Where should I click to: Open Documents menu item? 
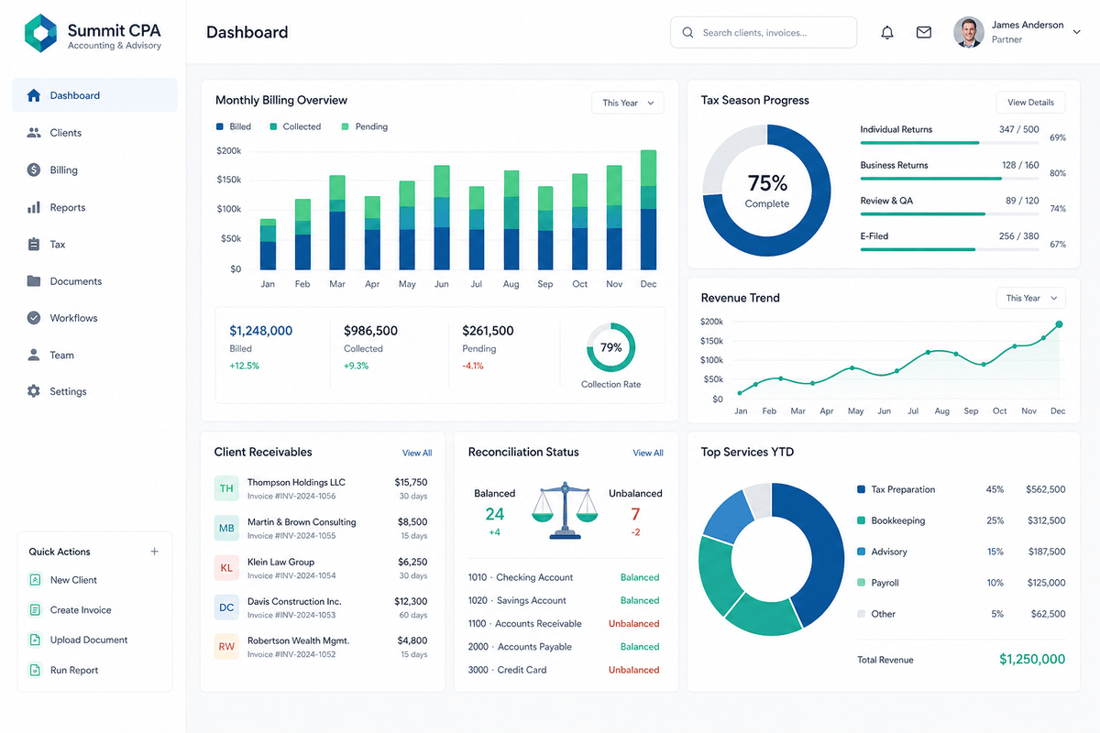pyautogui.click(x=94, y=281)
